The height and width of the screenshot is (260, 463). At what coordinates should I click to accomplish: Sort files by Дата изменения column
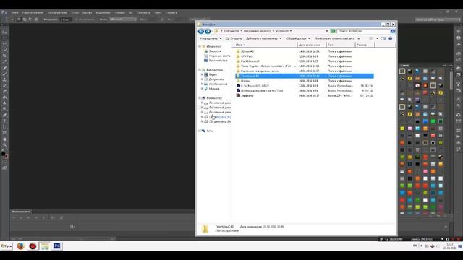(x=312, y=45)
